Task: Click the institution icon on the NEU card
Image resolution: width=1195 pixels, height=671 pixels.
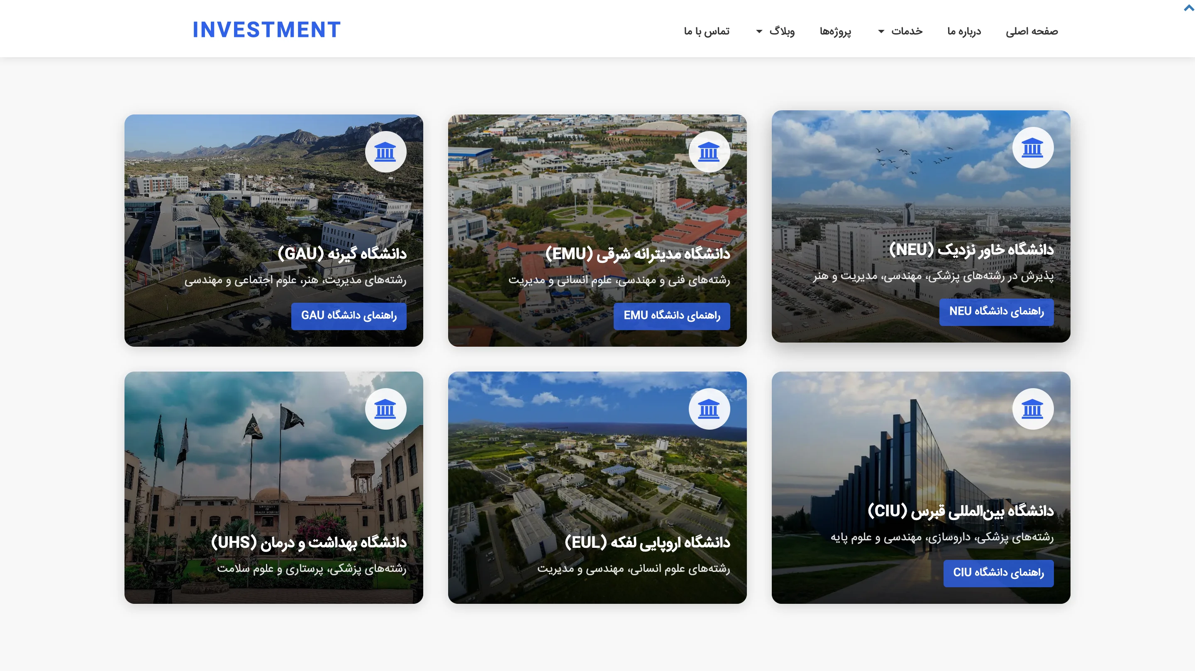Action: click(1033, 148)
